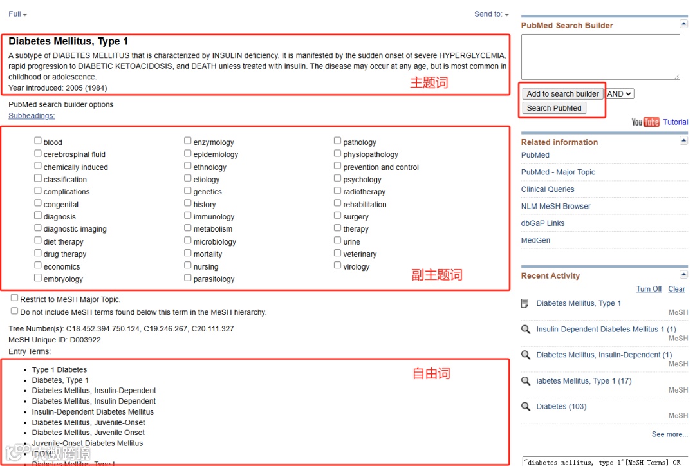Click inside the PubMed Search Builder text box
This screenshot has height=466, width=695.
tap(600, 57)
